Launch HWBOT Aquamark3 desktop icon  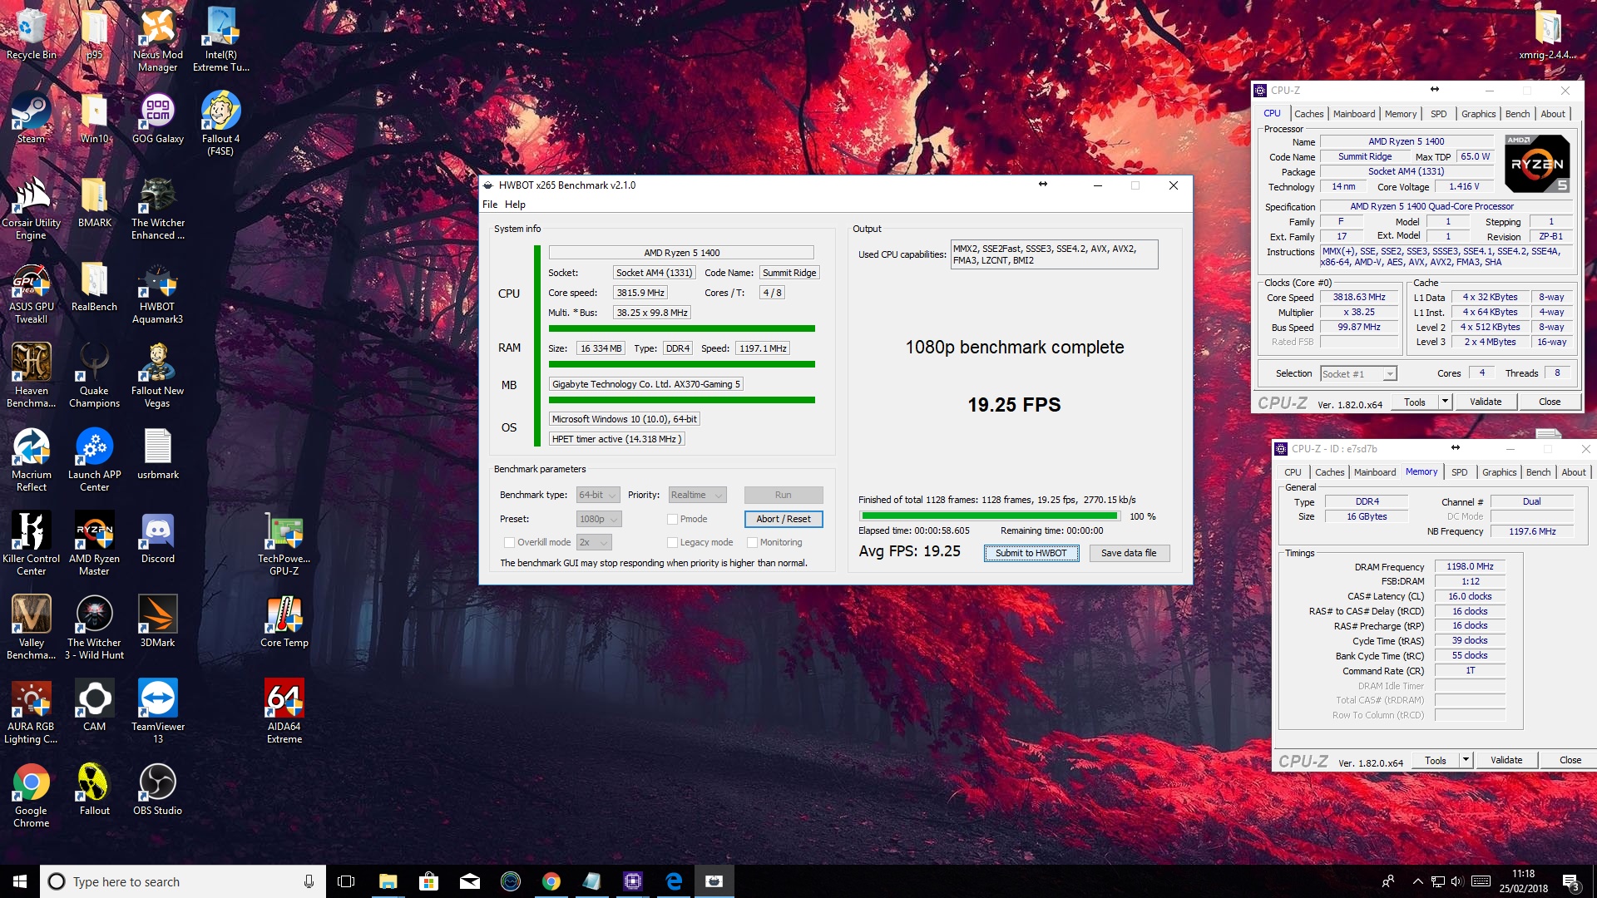[x=157, y=292]
